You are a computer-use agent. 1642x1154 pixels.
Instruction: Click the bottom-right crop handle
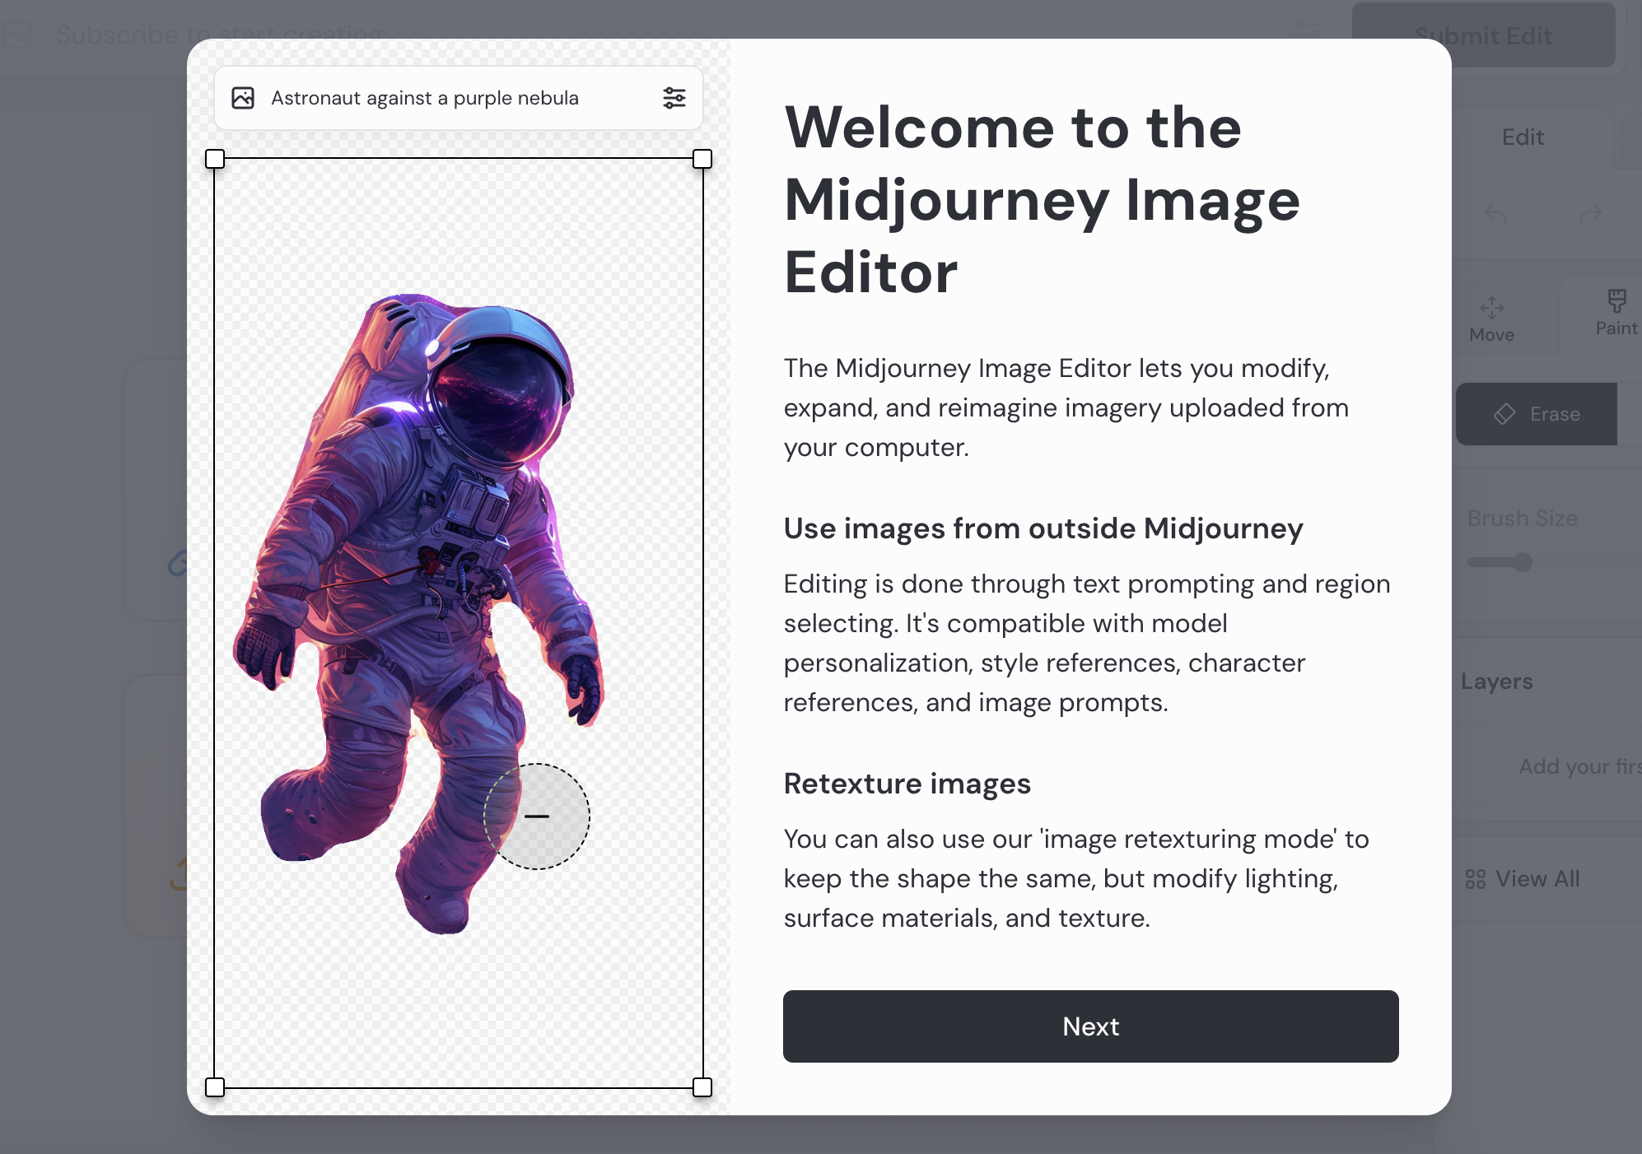click(702, 1087)
